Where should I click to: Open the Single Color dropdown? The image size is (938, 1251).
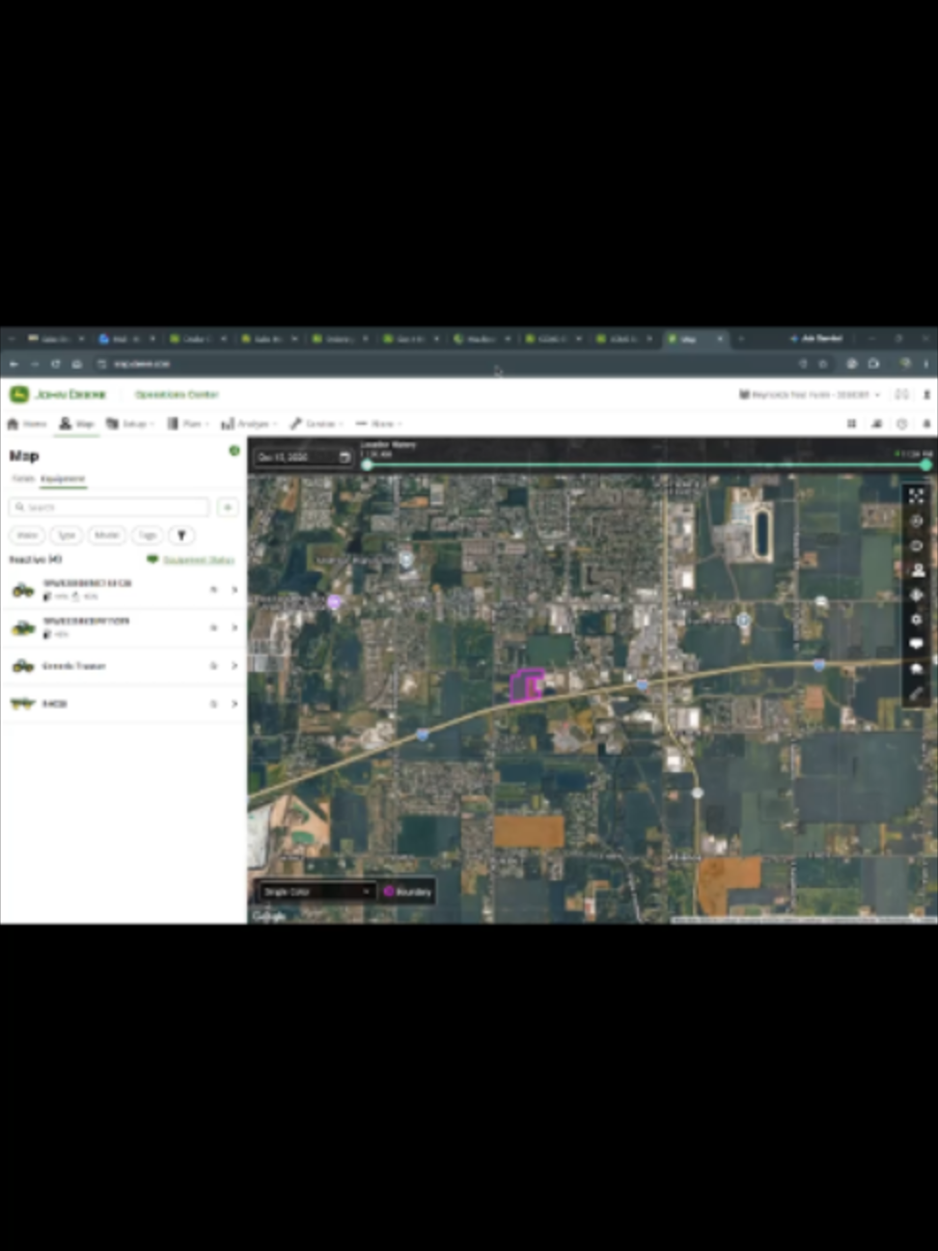click(x=317, y=892)
